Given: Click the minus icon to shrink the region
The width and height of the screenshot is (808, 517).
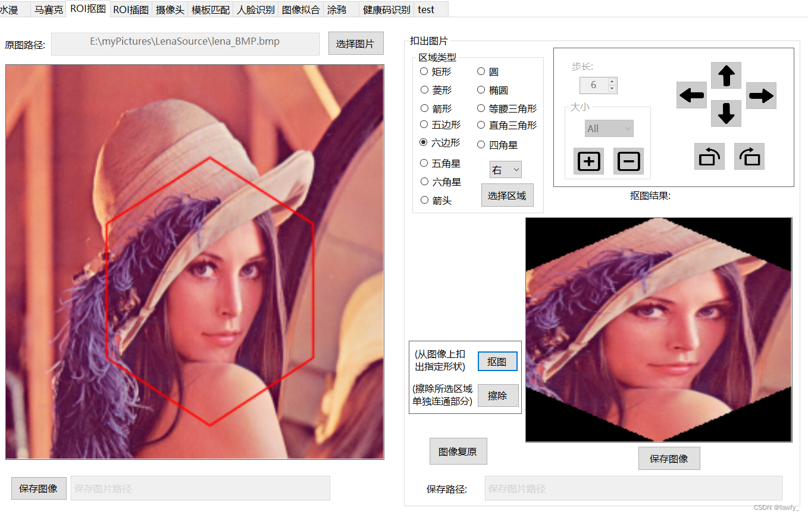Looking at the screenshot, I should pyautogui.click(x=628, y=161).
